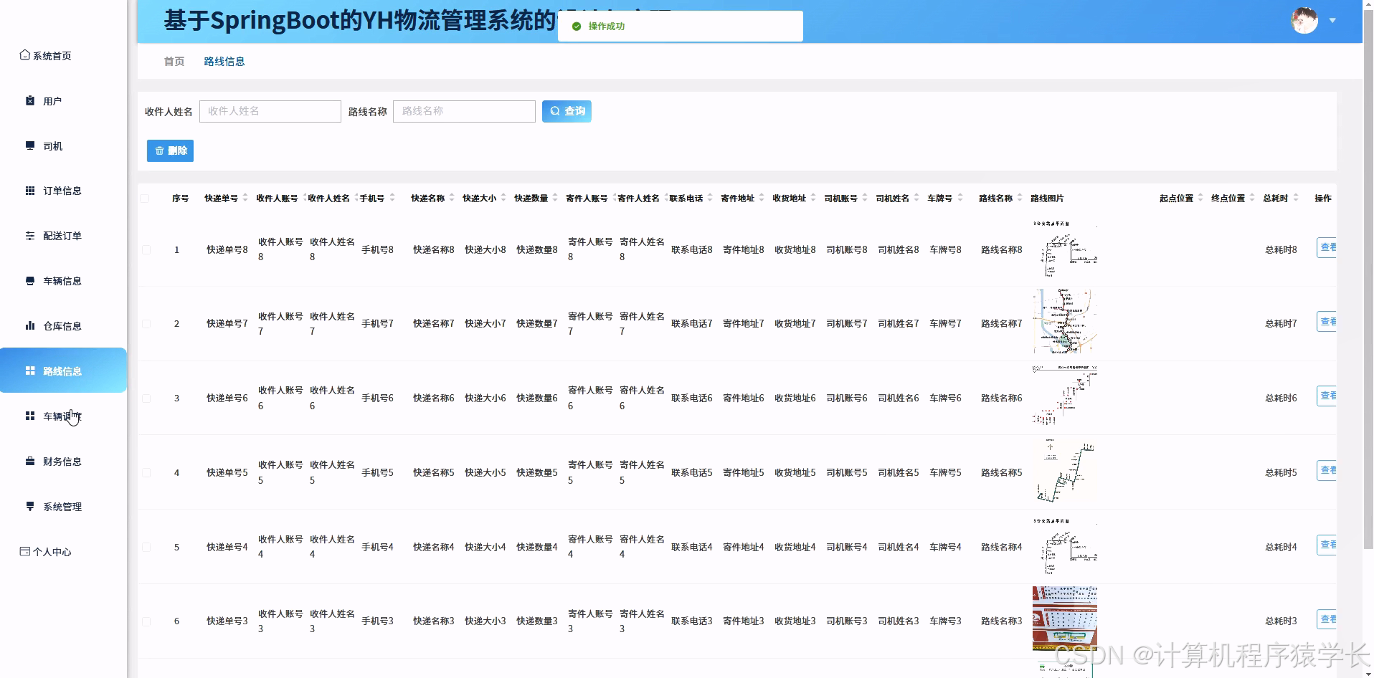
Task: Click the 查询 search button
Action: pos(567,111)
